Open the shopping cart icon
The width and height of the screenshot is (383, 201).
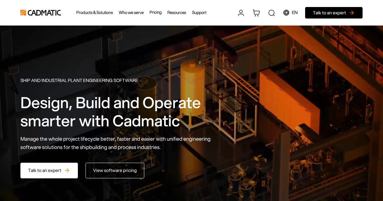[x=256, y=13]
